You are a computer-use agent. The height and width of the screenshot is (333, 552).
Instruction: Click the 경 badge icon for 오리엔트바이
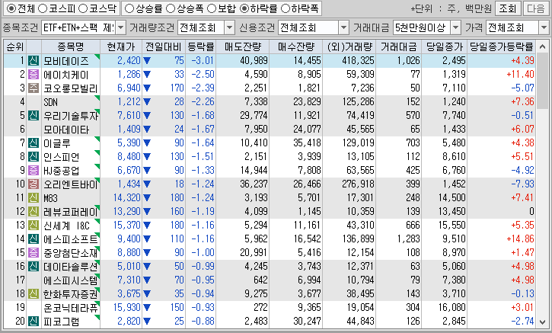34,184
